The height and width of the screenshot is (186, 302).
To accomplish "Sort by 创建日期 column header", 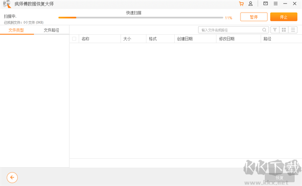I will pyautogui.click(x=195, y=39).
